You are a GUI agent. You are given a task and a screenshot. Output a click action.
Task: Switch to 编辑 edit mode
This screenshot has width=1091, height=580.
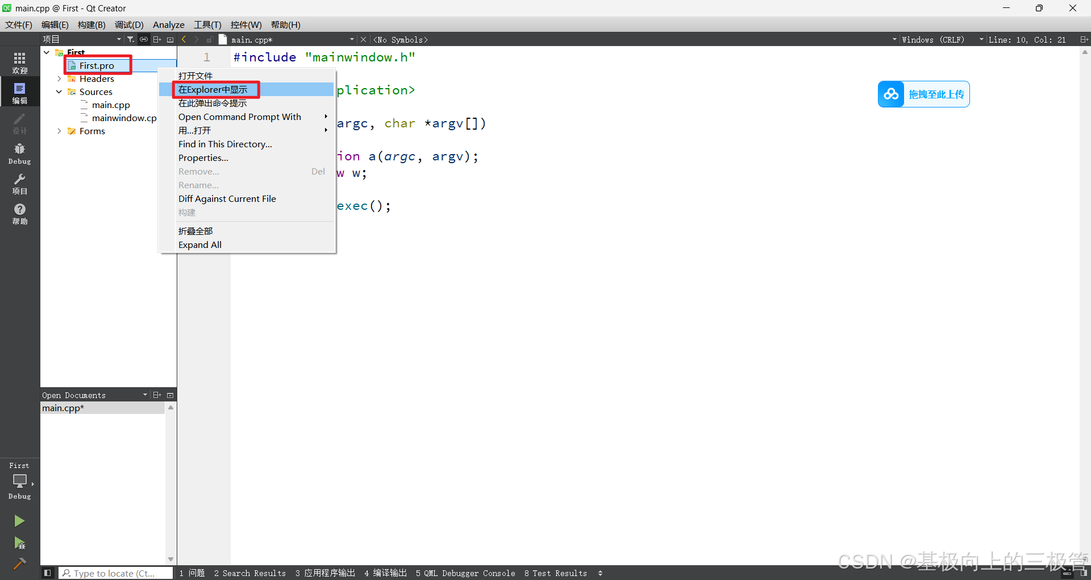click(x=20, y=93)
